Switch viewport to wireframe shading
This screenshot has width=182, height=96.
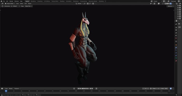165,4
